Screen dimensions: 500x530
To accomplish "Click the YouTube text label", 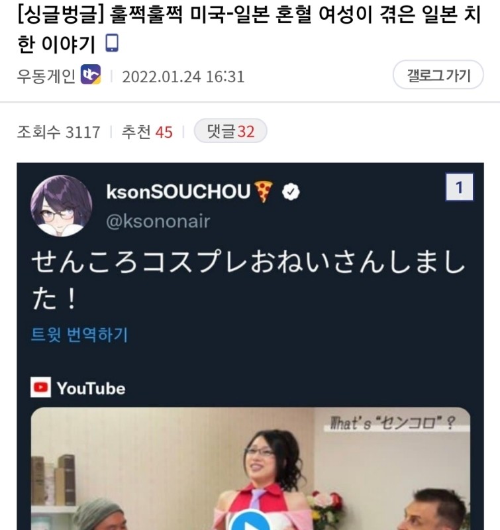I will [91, 388].
